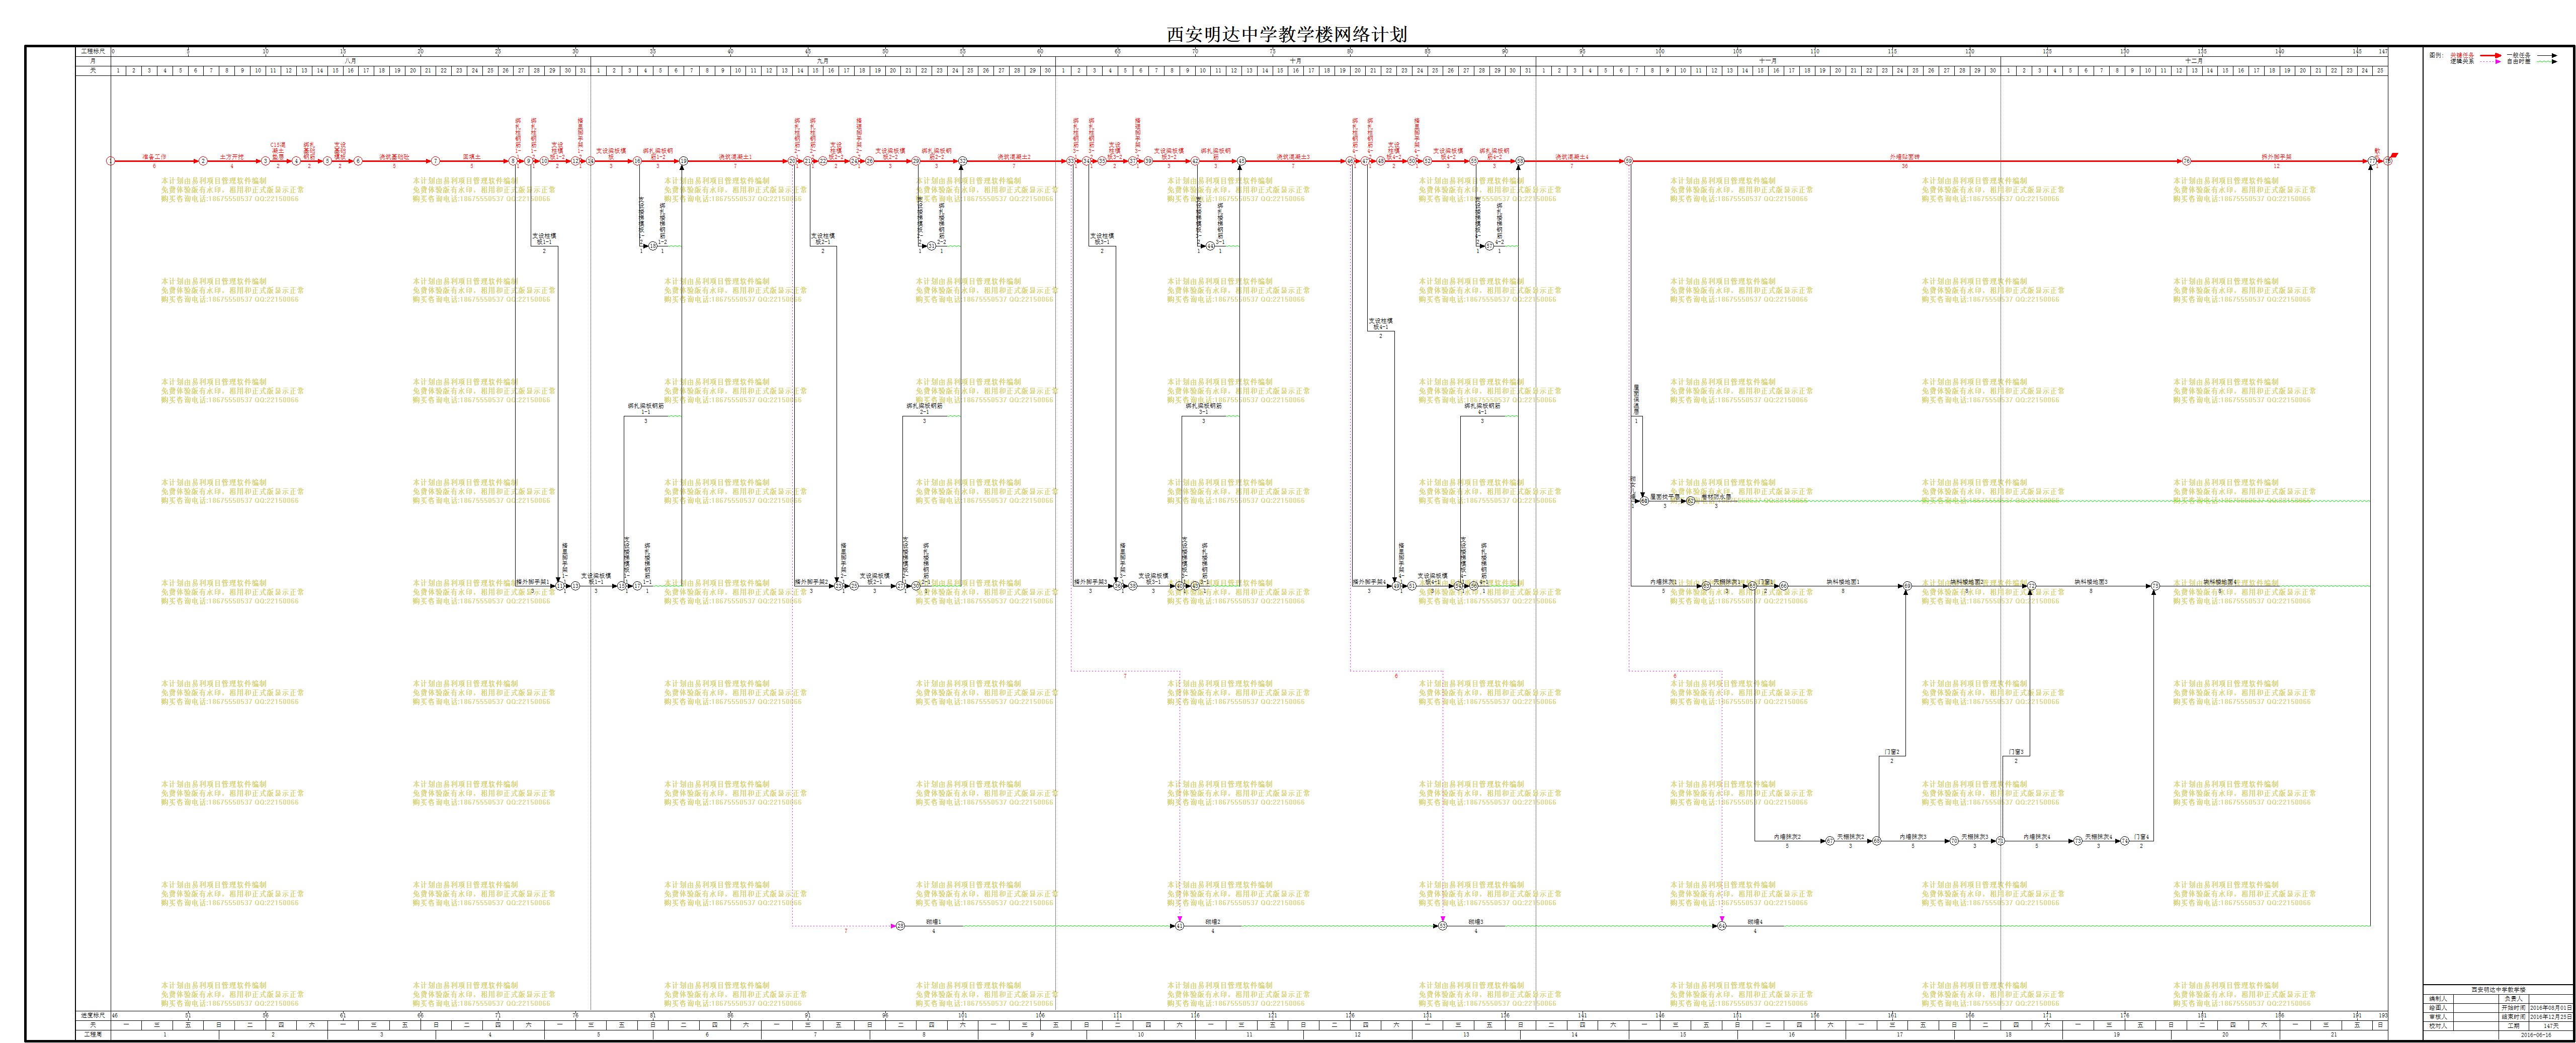
Task: Select the 砌墙1 task label
Action: coord(934,922)
